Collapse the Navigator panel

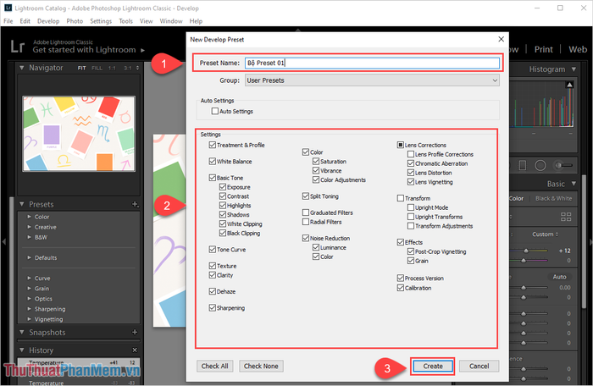(21, 68)
